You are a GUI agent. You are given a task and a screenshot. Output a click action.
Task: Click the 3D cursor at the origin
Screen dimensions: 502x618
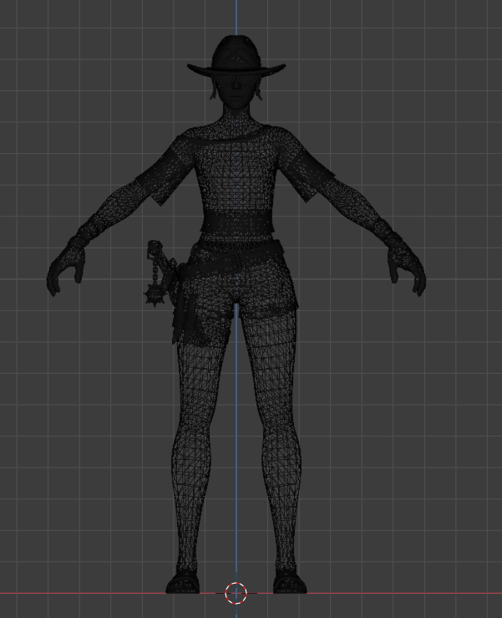pos(236,593)
